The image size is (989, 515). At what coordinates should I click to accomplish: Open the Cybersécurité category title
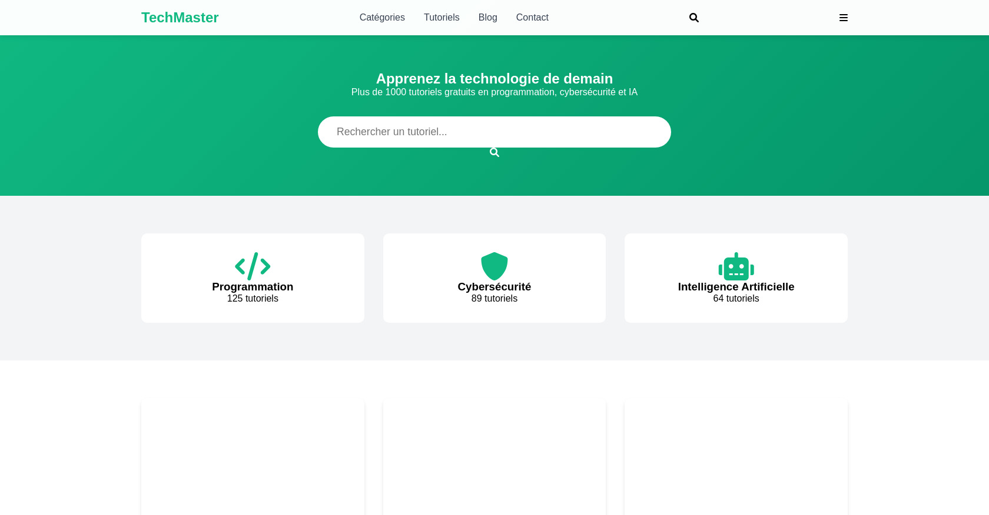point(494,287)
